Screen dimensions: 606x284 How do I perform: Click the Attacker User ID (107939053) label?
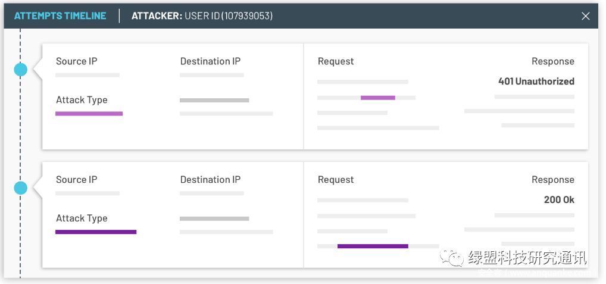tap(202, 16)
